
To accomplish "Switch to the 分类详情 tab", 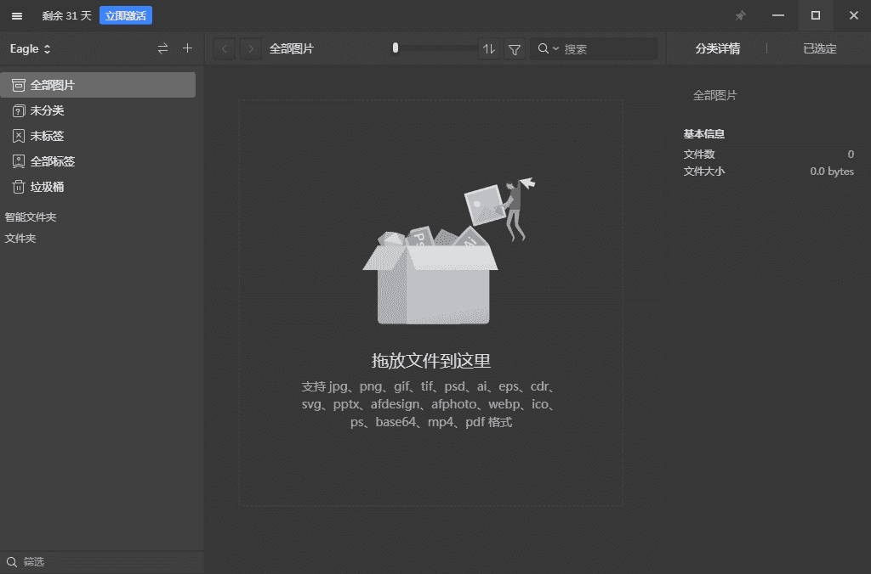I will [717, 48].
